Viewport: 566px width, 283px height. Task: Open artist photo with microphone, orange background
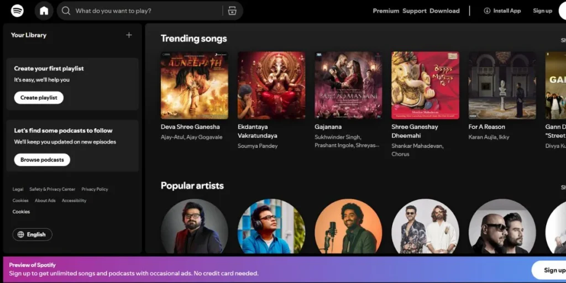tap(348, 226)
